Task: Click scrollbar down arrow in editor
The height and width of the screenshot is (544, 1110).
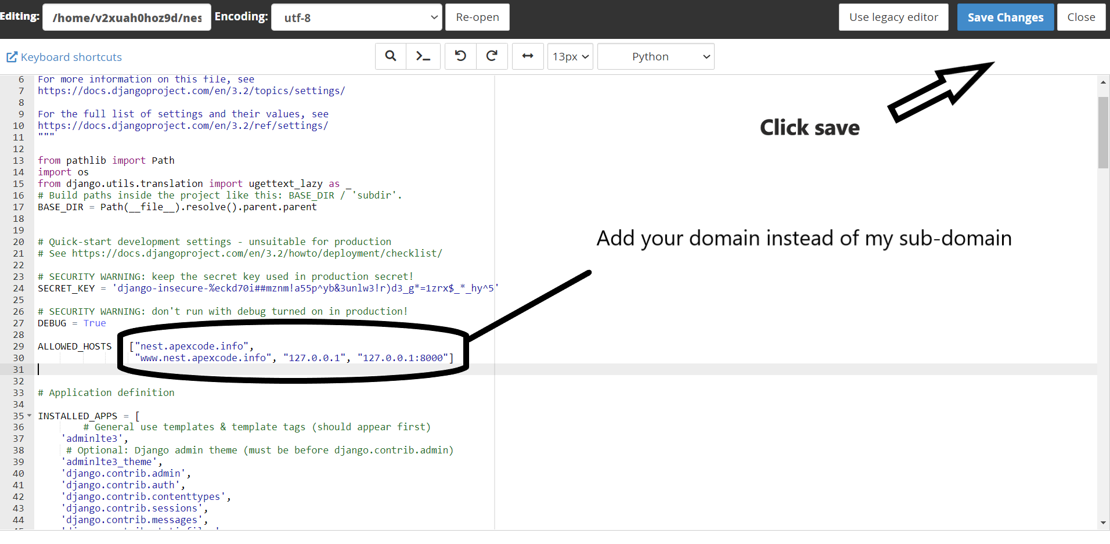Action: pyautogui.click(x=1103, y=523)
